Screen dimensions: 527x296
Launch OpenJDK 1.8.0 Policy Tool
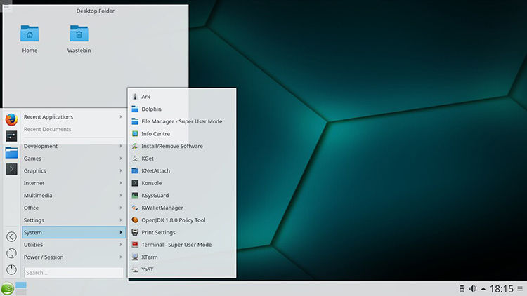coord(182,220)
